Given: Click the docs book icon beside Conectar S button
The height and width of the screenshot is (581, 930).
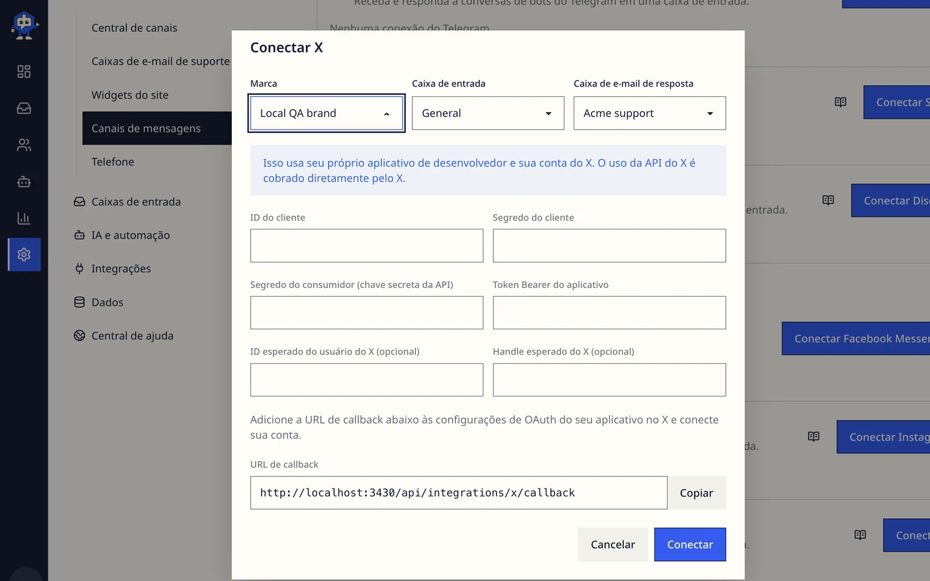Looking at the screenshot, I should tap(840, 102).
